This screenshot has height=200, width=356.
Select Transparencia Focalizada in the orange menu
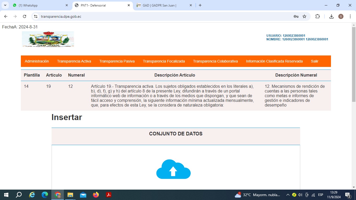pos(164,61)
